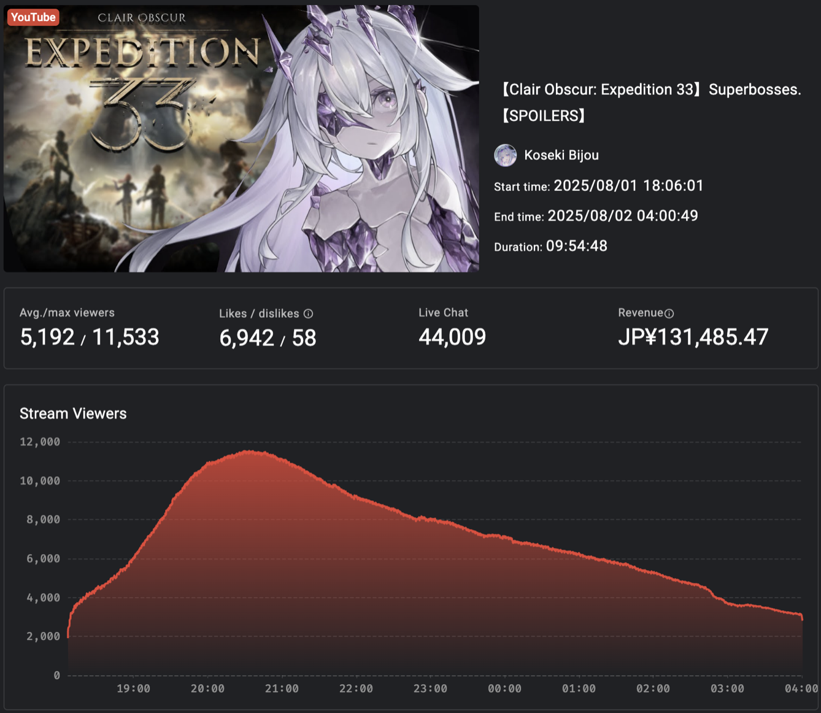821x713 pixels.
Task: Click the Koseki Bijou channel avatar
Action: click(505, 155)
